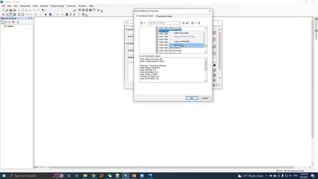Viewport: 318px width, 179px height.
Task: Open the filter icon dropdown arrow in dialog
Action: [x=144, y=23]
